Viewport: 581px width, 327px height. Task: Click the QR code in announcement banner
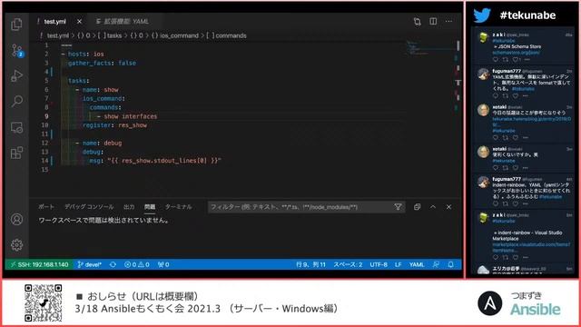point(43,302)
